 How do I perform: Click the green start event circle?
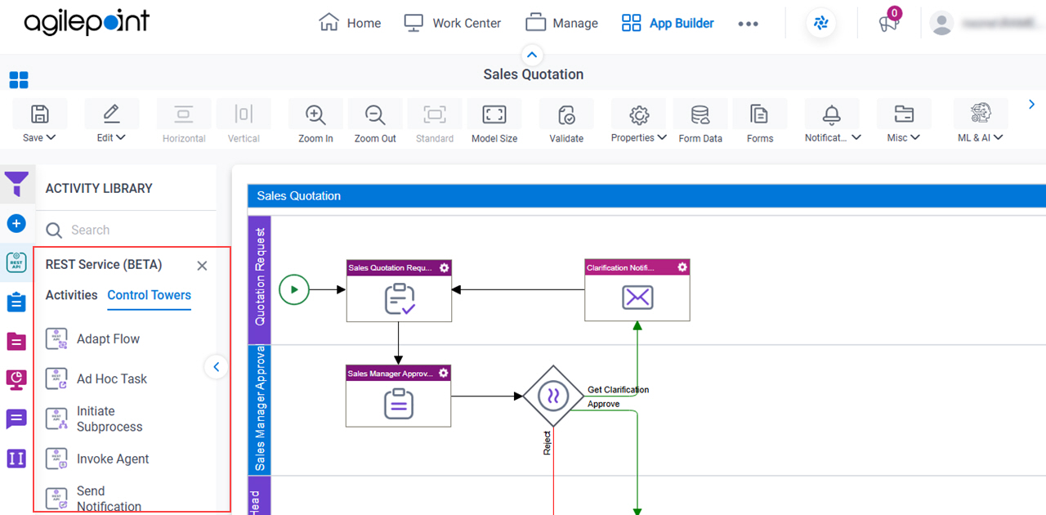coord(294,289)
